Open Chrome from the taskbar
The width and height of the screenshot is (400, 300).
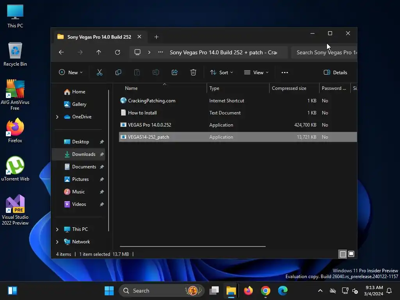pyautogui.click(x=265, y=291)
